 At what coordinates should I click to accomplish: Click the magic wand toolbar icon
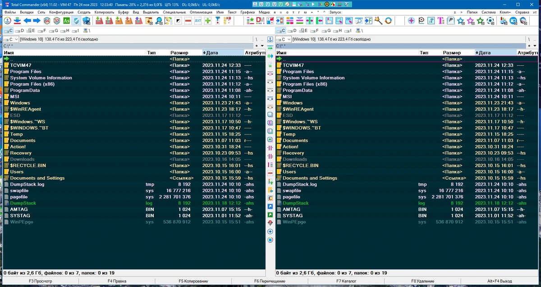(x=378, y=21)
